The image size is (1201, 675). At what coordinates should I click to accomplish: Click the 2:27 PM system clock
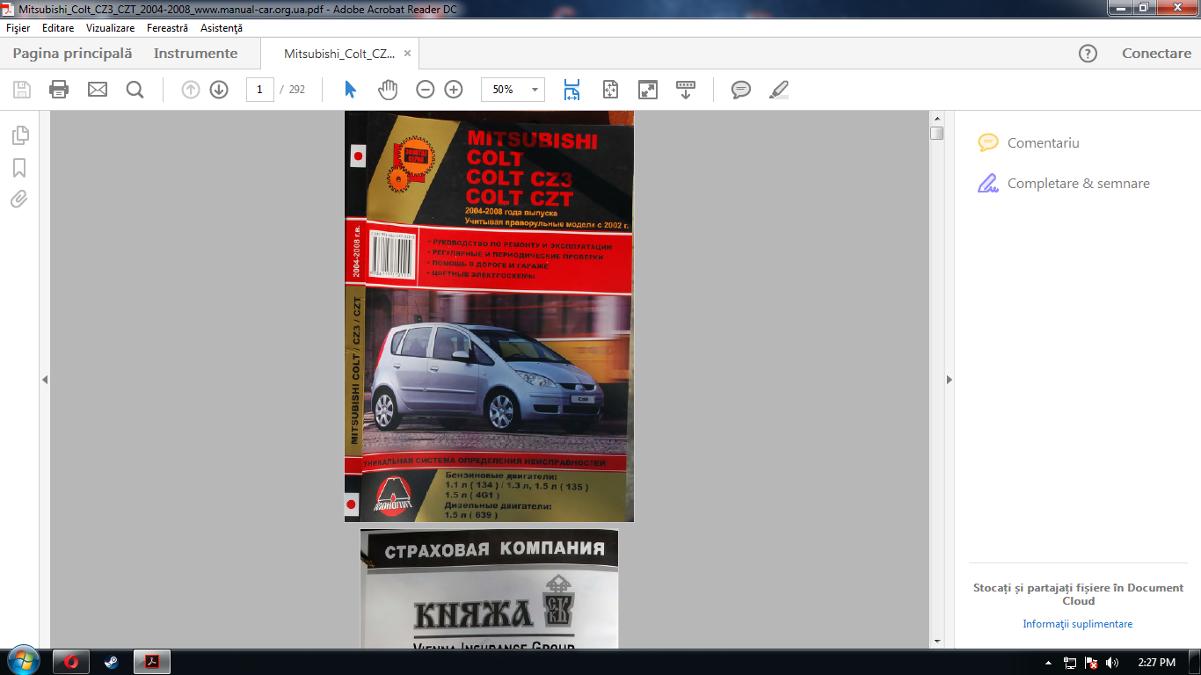(1156, 663)
